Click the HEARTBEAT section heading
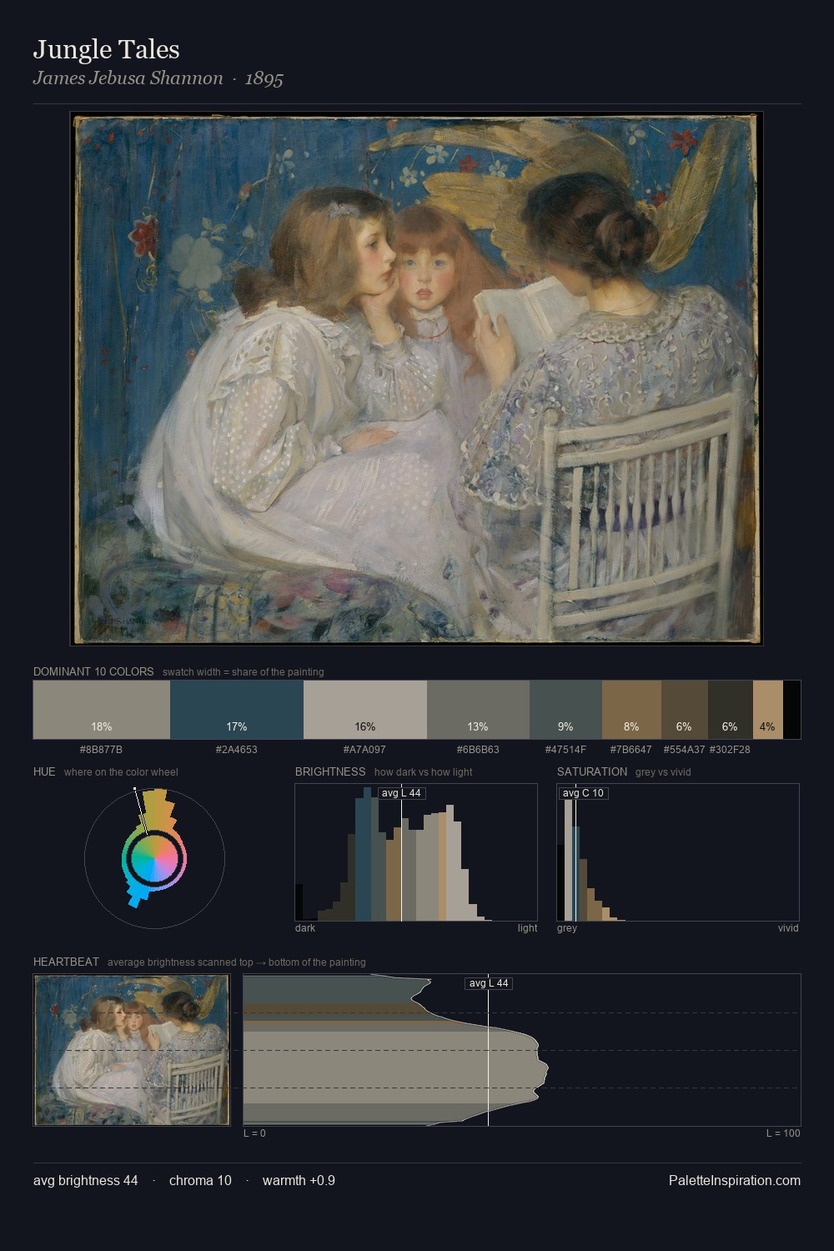834x1251 pixels. [66, 962]
